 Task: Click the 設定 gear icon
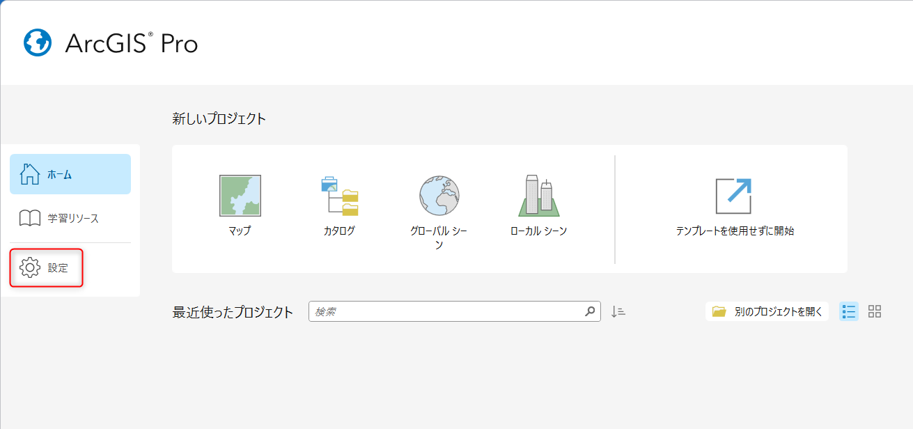pyautogui.click(x=30, y=267)
